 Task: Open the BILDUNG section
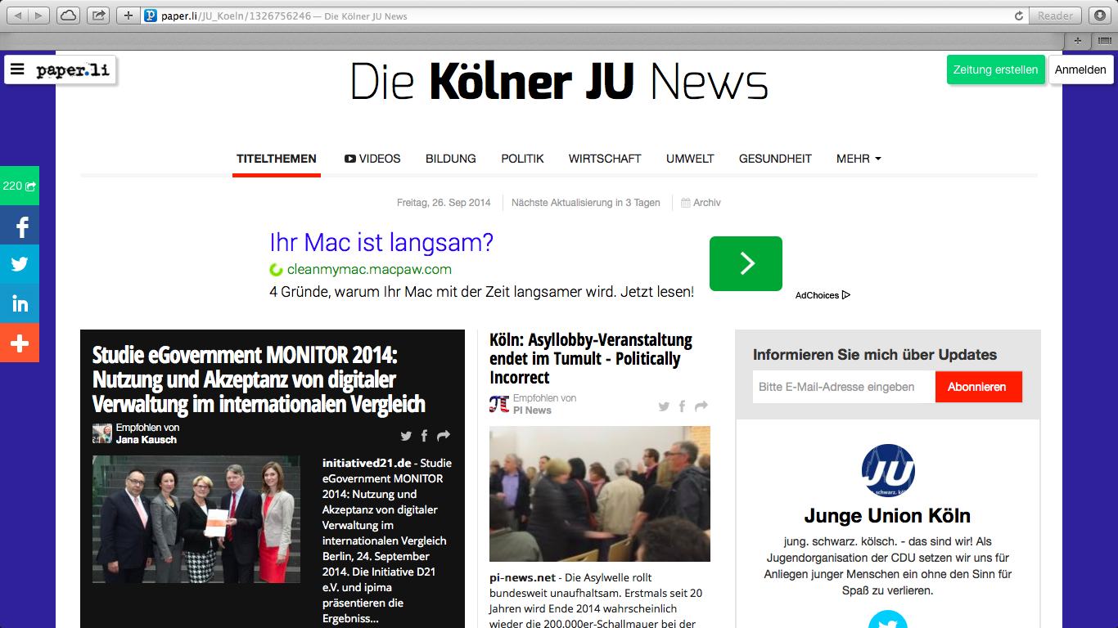click(451, 159)
